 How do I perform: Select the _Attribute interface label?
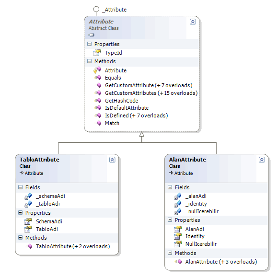(x=115, y=10)
